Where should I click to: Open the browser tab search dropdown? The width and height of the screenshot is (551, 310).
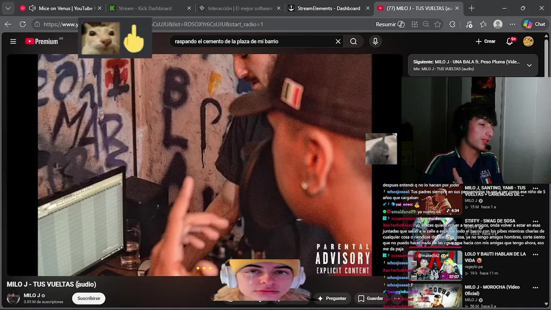tap(8, 8)
